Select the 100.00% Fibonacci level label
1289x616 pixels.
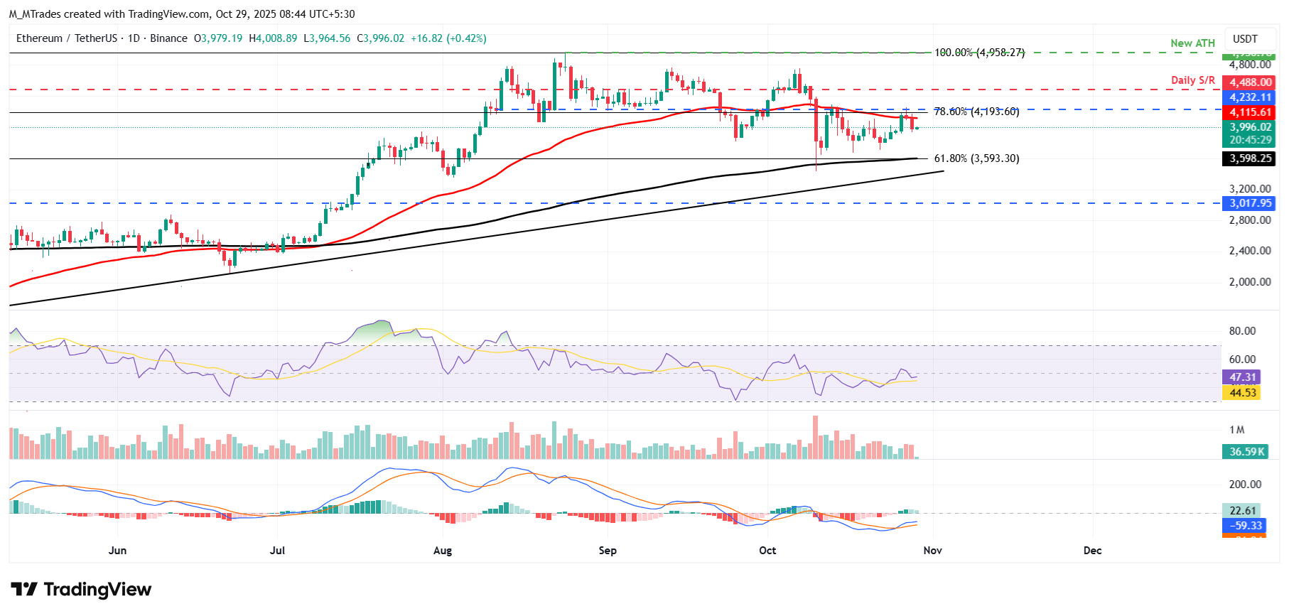pos(978,53)
